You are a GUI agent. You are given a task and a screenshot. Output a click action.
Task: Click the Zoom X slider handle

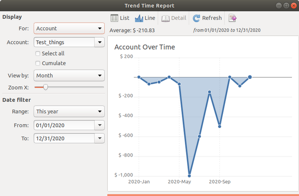[x=45, y=87]
